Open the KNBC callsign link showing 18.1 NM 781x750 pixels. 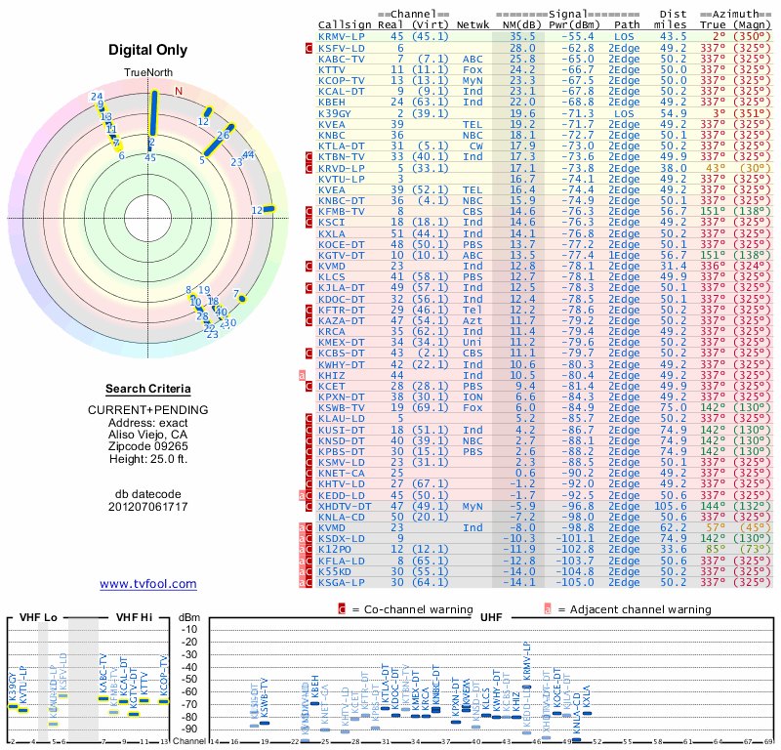coord(331,136)
